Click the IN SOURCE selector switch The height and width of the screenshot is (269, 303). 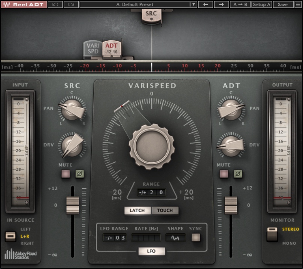[x=10, y=236]
